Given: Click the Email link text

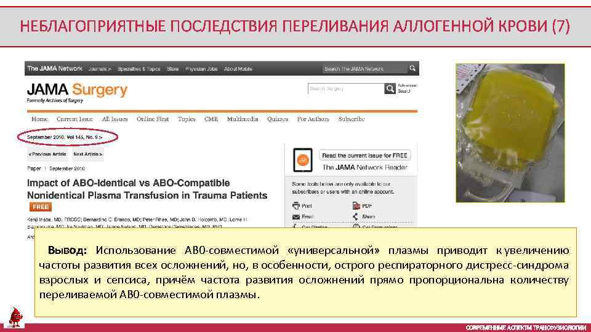Looking at the screenshot, I should click(x=308, y=217).
